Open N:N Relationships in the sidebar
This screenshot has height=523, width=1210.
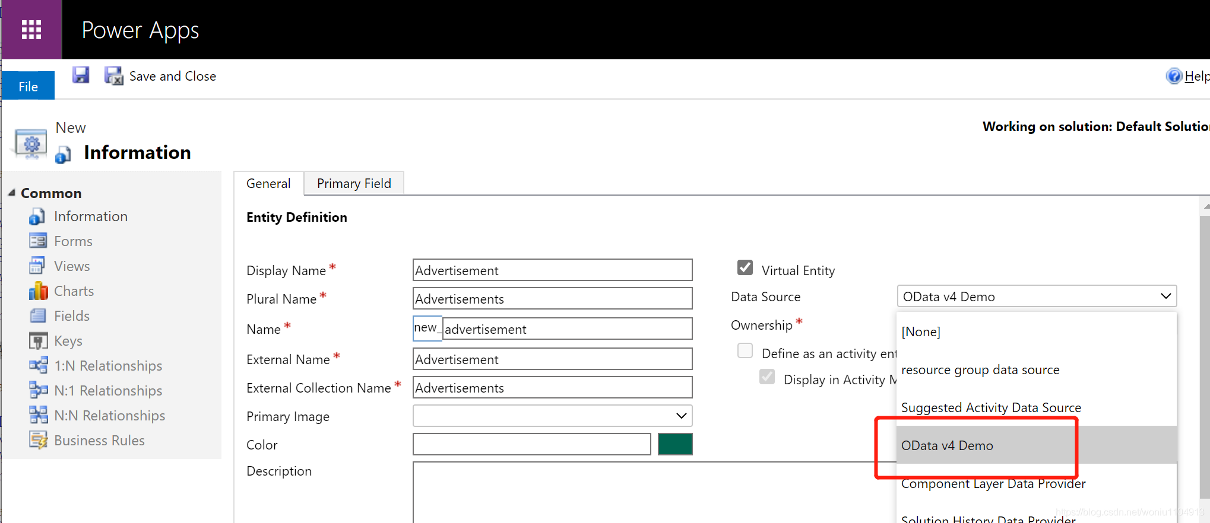pyautogui.click(x=109, y=416)
